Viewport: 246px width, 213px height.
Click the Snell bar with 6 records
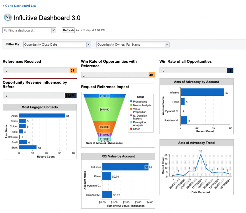click(23, 142)
